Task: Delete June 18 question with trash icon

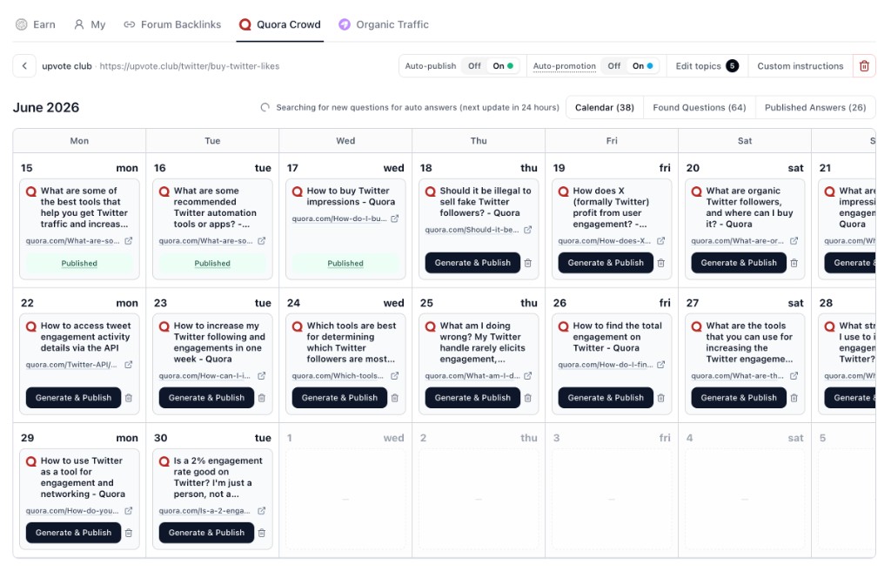Action: 528,263
